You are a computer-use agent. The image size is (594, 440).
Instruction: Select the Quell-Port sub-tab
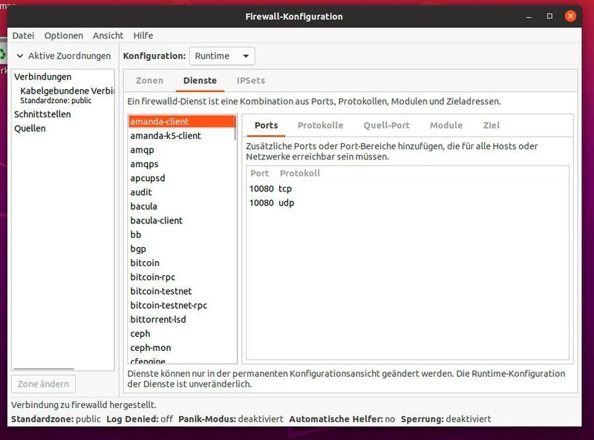(x=386, y=125)
